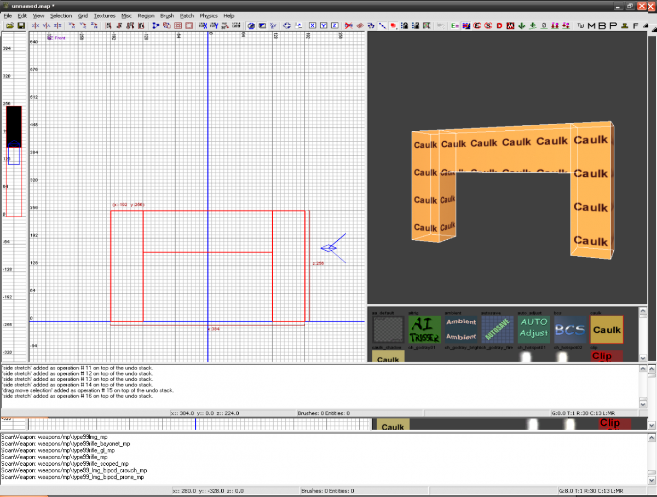657x497 pixels.
Task: Click the red D toolbar icon
Action: 499,26
